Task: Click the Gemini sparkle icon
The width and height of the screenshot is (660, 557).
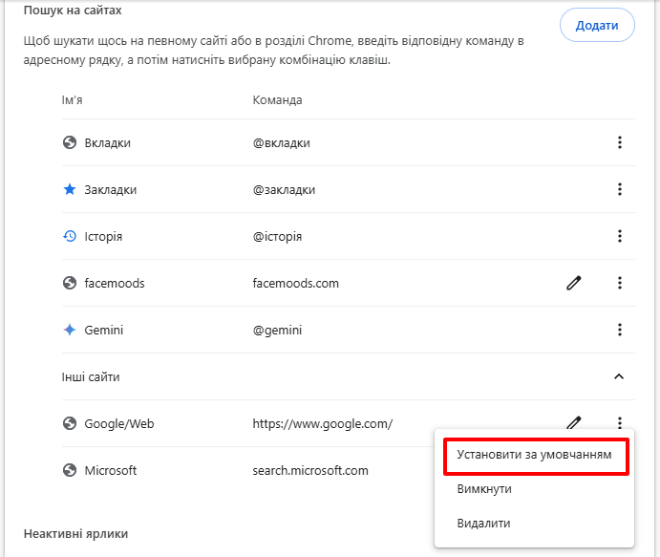Action: 69,331
